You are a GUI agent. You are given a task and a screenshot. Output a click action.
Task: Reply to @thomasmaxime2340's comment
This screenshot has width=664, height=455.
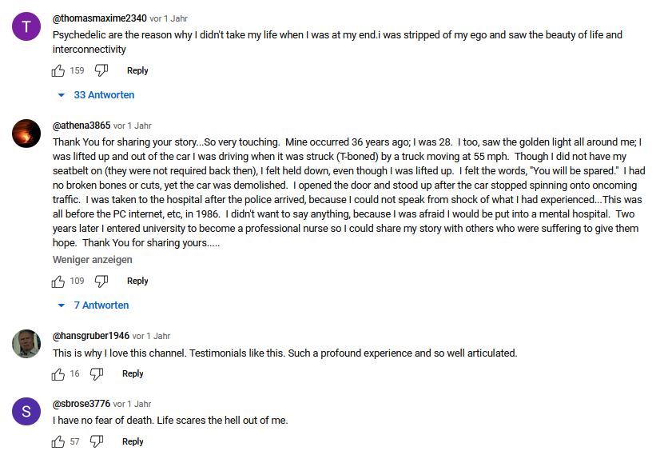137,70
